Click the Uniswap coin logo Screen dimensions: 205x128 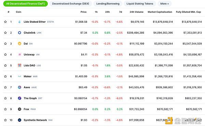point(19,55)
